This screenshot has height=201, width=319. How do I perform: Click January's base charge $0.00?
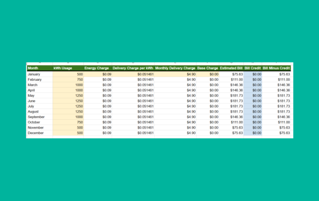208,74
